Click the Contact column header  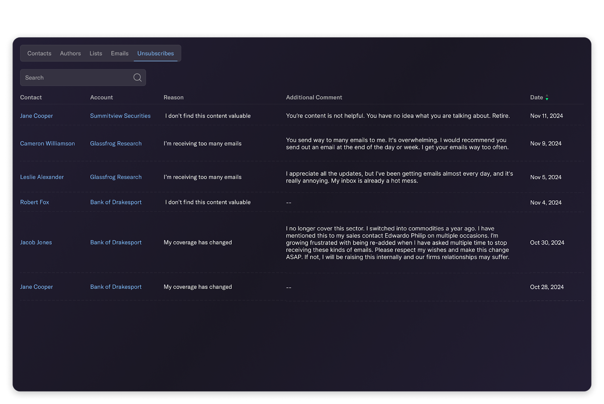coord(31,97)
